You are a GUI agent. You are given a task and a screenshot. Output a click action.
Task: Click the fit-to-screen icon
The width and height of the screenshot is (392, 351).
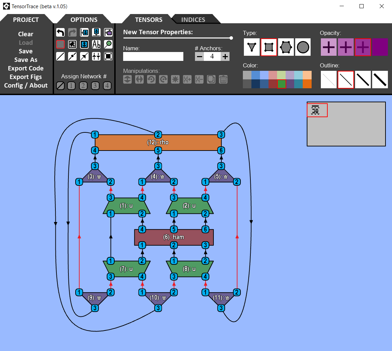(x=108, y=56)
